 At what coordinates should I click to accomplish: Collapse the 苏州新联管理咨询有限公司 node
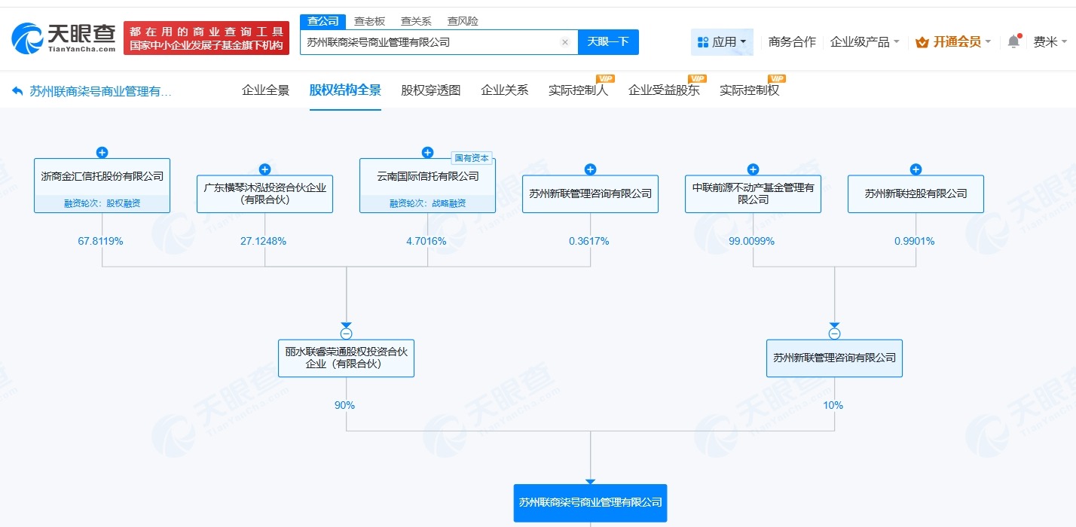[x=834, y=332]
